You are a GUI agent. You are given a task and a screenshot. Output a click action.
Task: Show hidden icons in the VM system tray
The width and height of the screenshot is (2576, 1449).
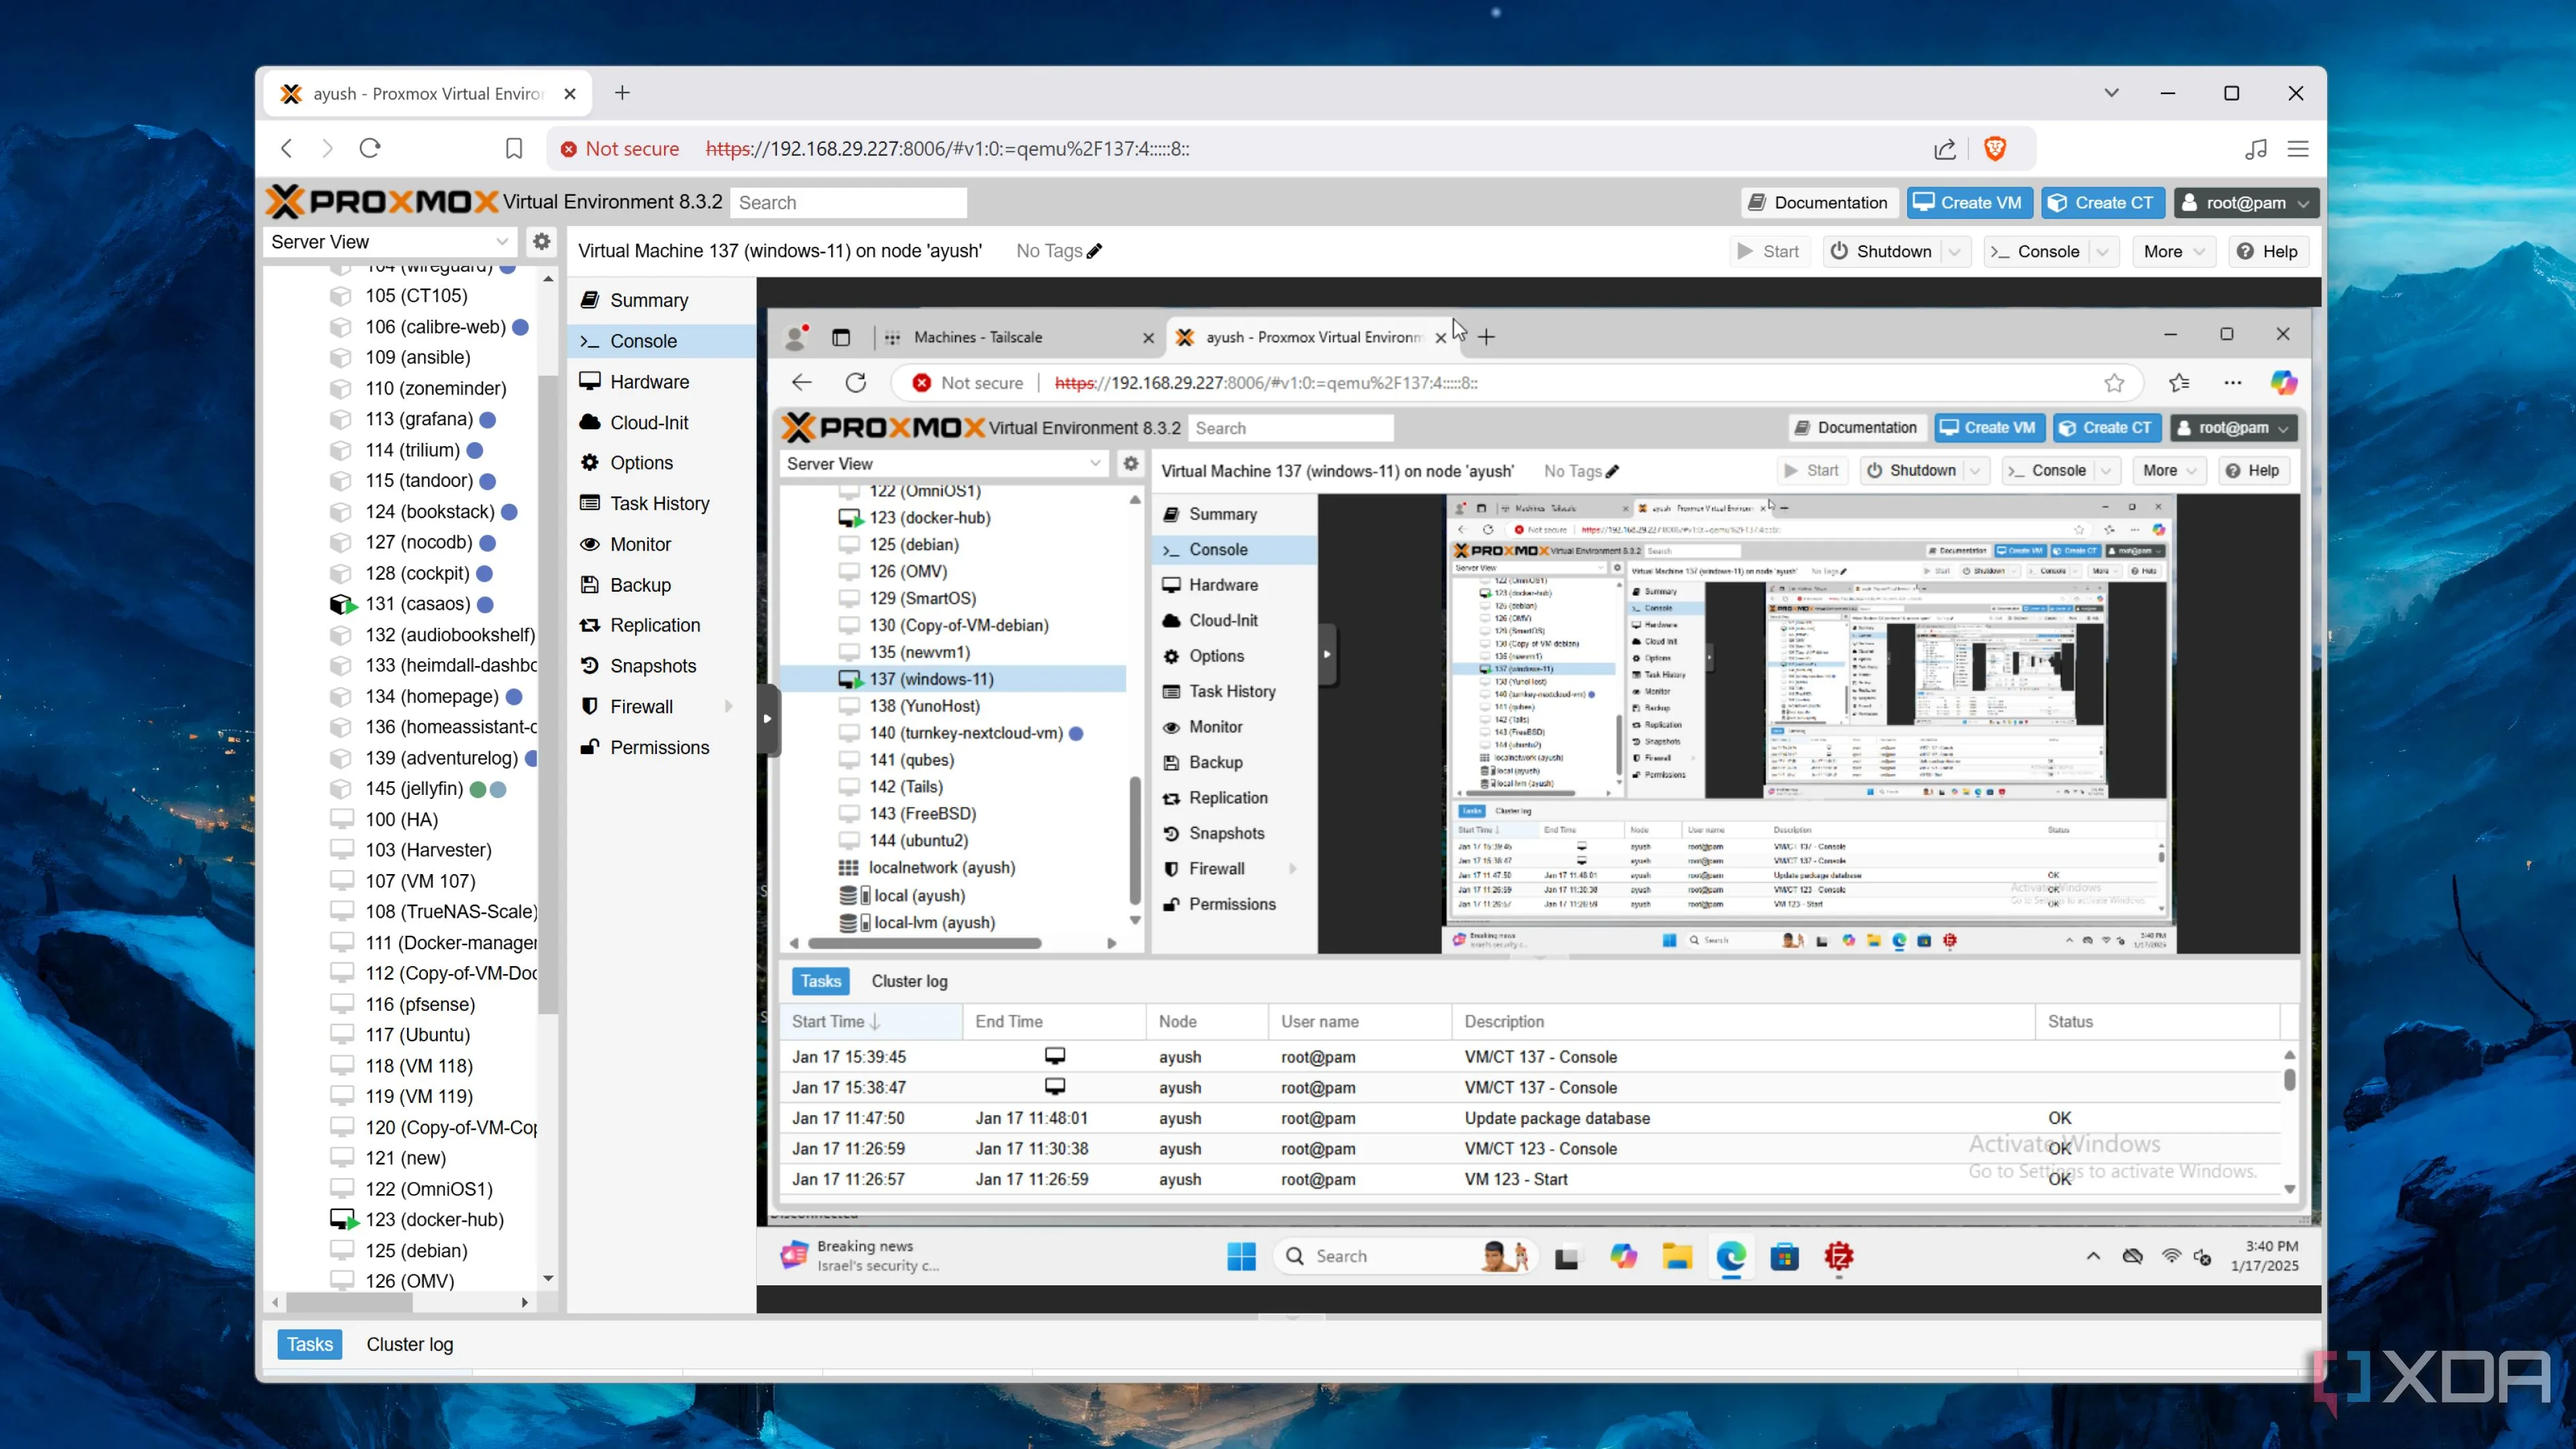click(x=2093, y=1256)
